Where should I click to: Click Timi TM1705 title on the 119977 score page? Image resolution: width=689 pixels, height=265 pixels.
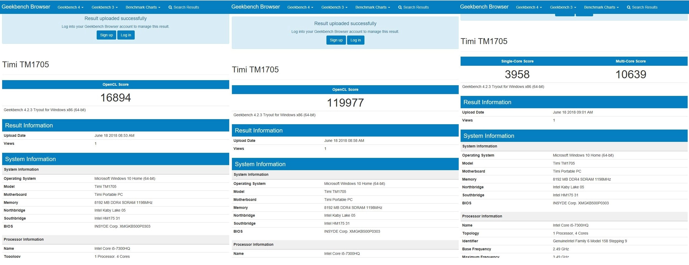pyautogui.click(x=255, y=69)
